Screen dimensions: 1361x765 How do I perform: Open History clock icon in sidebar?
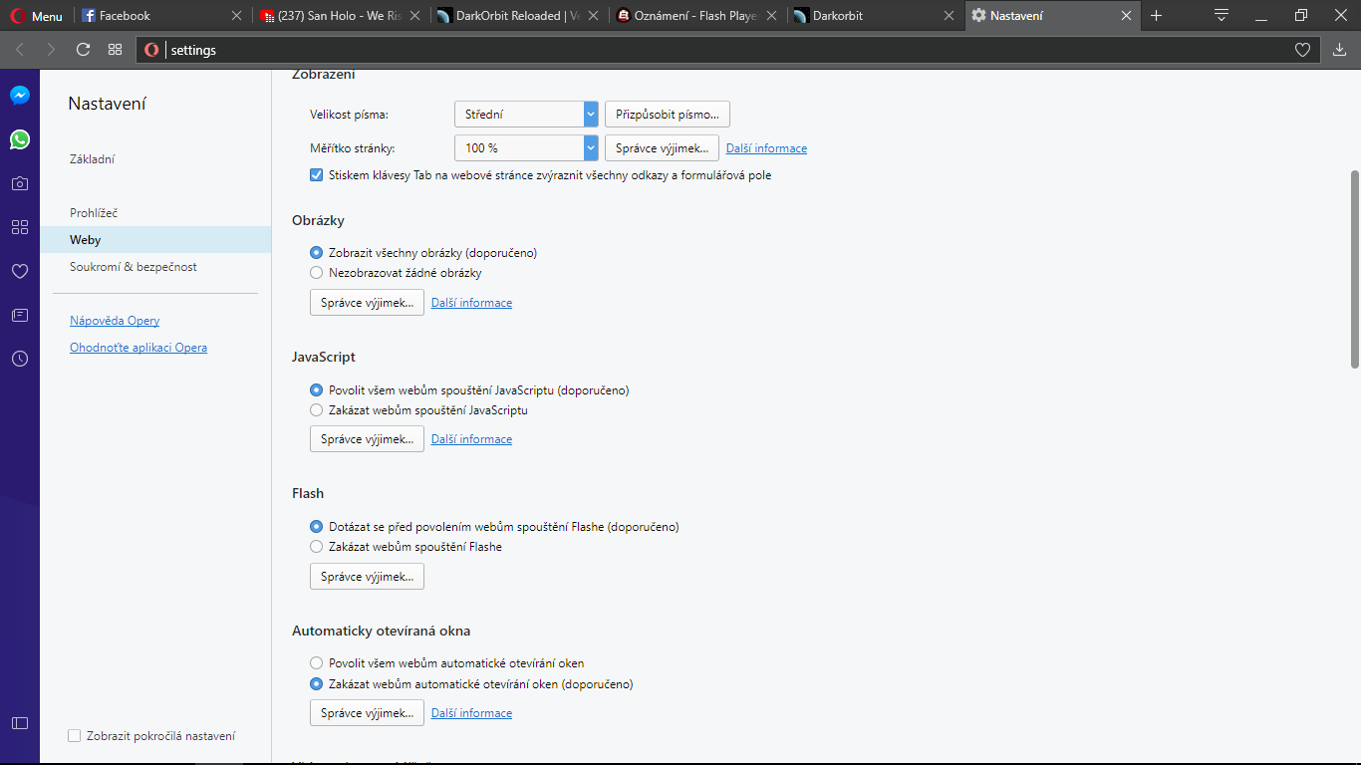point(20,359)
